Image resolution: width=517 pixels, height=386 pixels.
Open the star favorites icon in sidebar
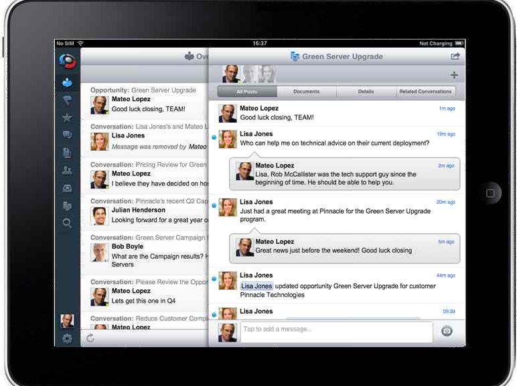pyautogui.click(x=67, y=118)
